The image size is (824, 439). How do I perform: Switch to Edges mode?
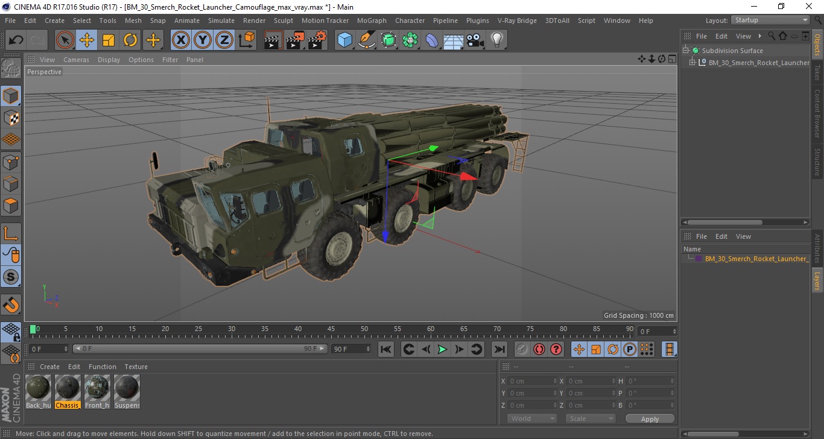(11, 183)
